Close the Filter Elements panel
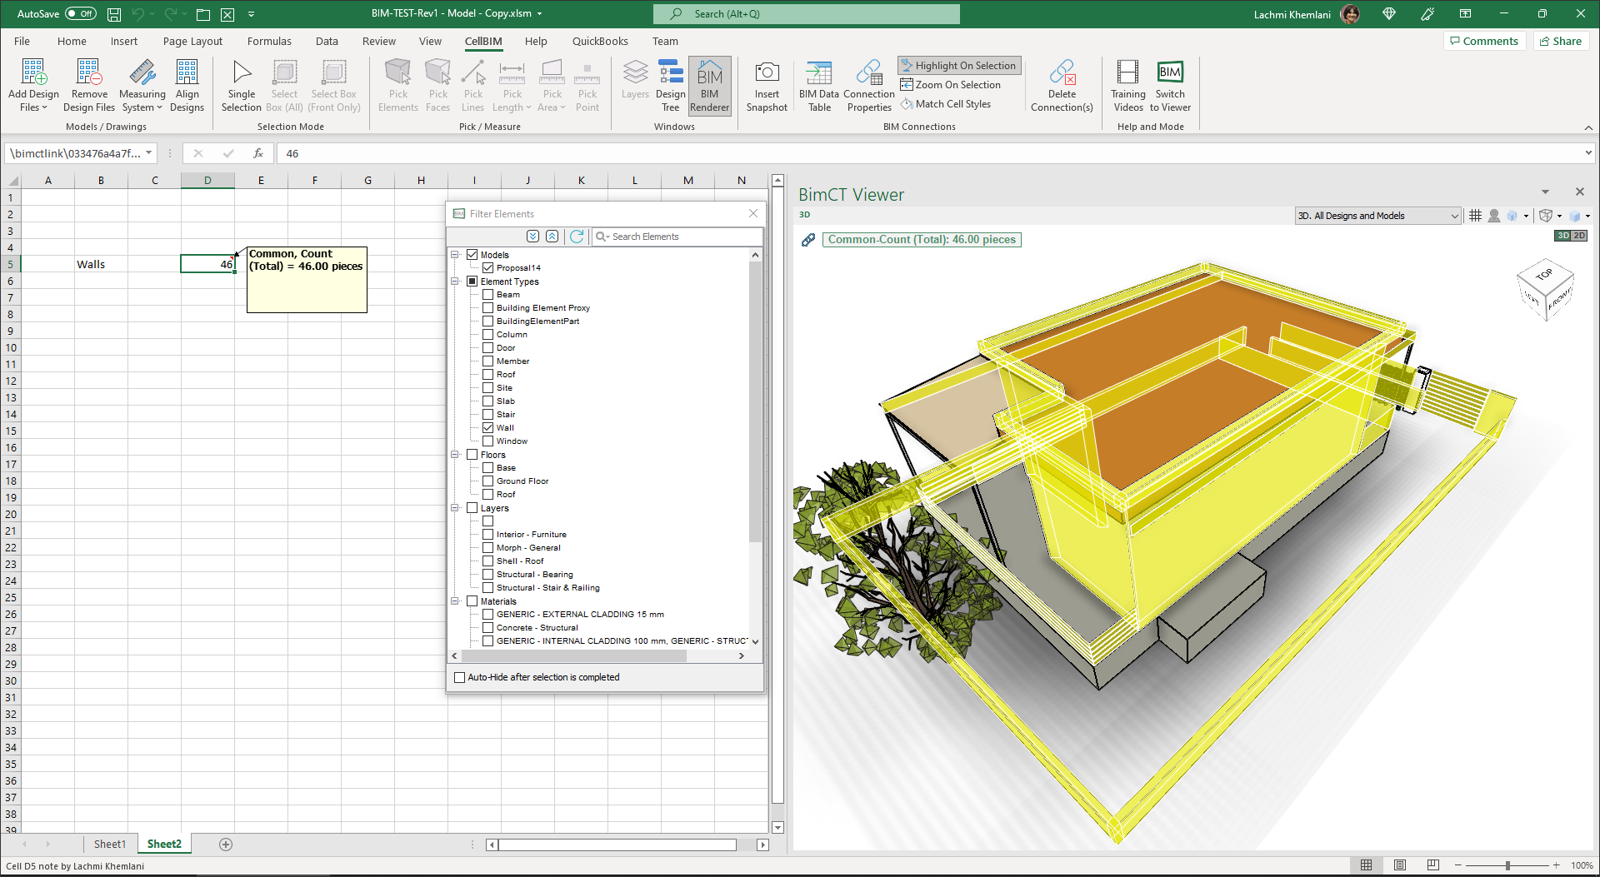 753,214
